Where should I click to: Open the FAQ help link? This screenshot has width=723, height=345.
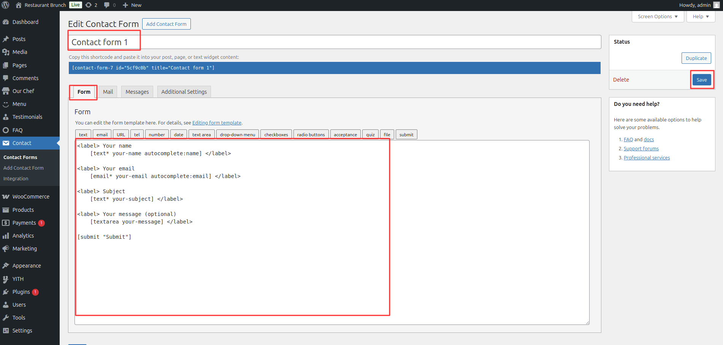pyautogui.click(x=628, y=139)
